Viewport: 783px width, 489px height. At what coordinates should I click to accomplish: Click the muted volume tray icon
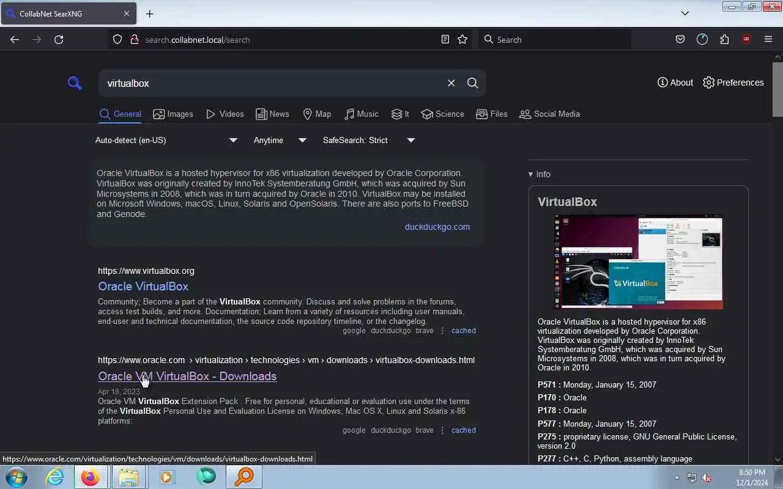707,477
